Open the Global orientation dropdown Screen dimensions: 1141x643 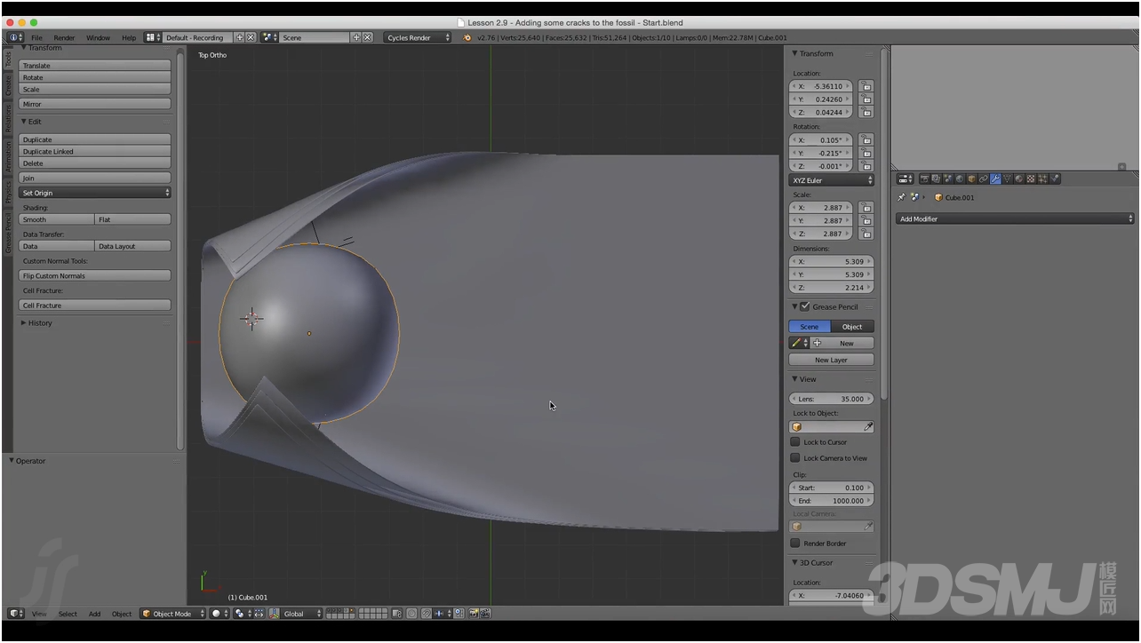click(x=301, y=614)
